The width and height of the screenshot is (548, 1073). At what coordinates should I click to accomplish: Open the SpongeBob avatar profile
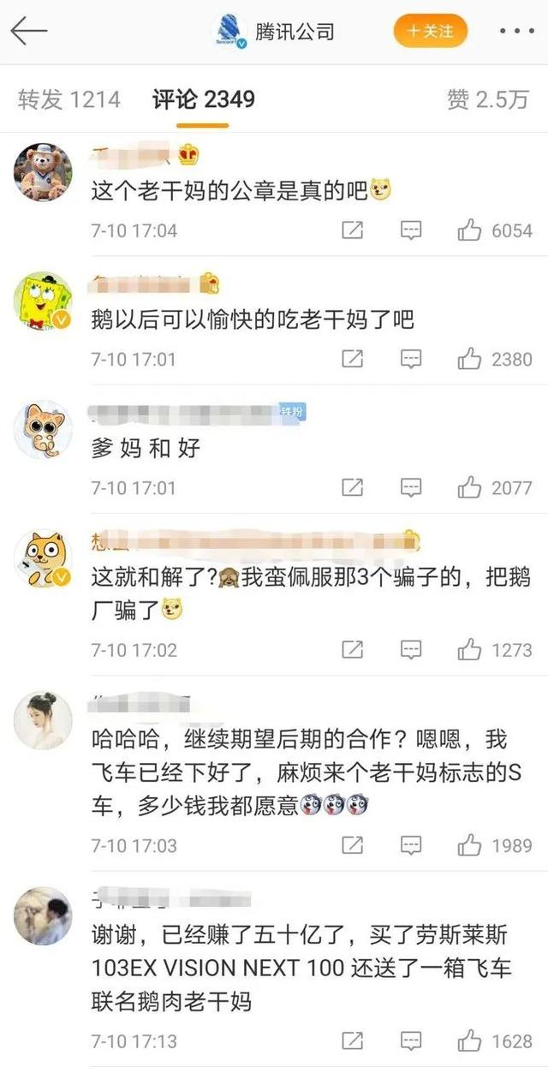pyautogui.click(x=43, y=301)
